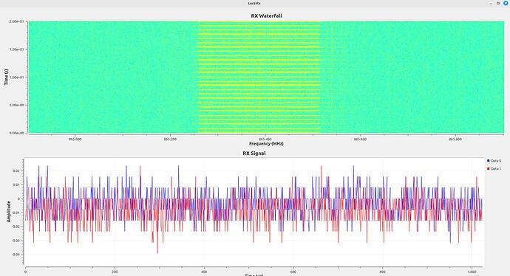Click the 5.00e+00 time tick label

17,106
